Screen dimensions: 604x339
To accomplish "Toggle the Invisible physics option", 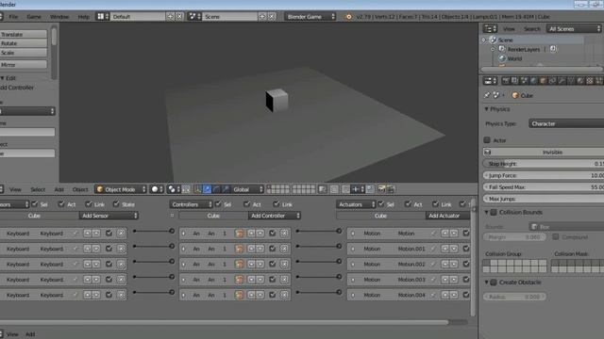I will 544,153.
